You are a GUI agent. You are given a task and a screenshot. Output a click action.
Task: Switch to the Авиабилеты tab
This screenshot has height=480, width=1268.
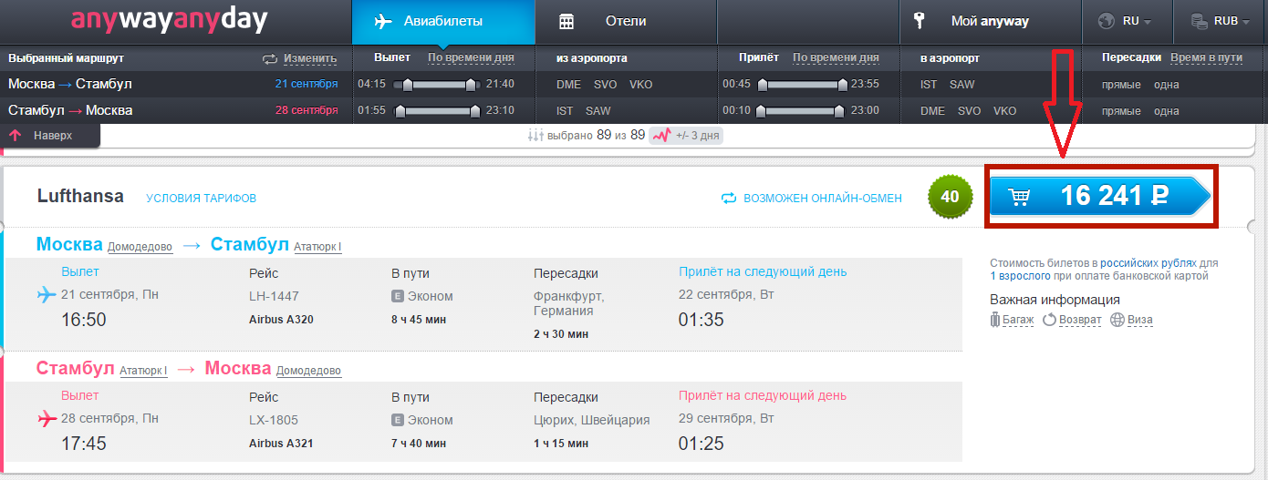pyautogui.click(x=443, y=22)
